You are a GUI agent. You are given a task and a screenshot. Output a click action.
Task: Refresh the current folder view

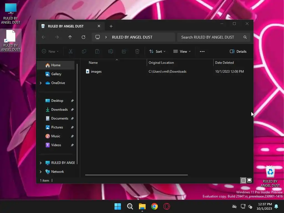83,37
